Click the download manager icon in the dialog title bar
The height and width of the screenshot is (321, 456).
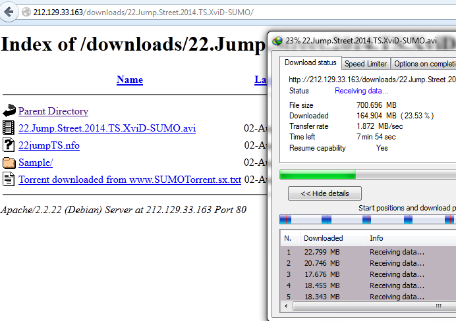pyautogui.click(x=277, y=41)
